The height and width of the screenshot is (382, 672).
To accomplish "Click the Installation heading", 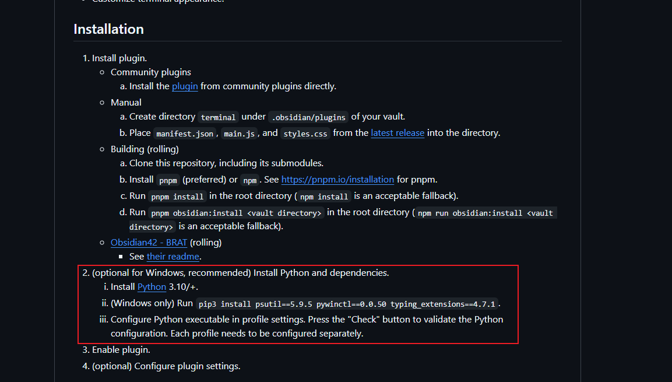I will [x=108, y=29].
